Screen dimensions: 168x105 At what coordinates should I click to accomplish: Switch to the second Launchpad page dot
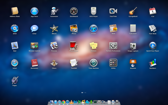(x=84, y=93)
